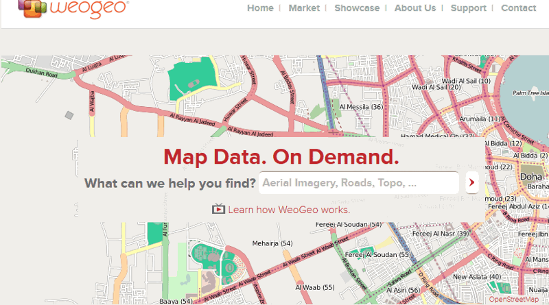Click the New Aslata (40) label

[x=477, y=277]
